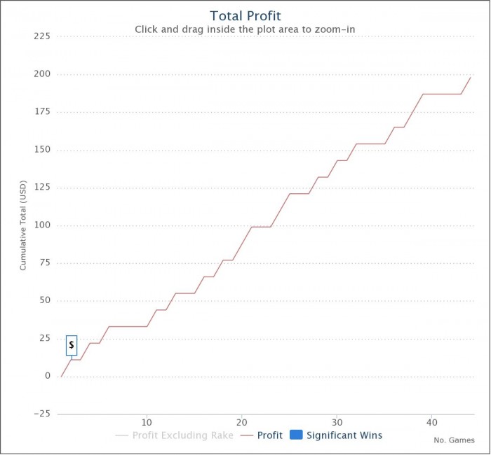Click the 20 x-axis tick label
Image resolution: width=491 pixels, height=455 pixels.
[x=242, y=422]
